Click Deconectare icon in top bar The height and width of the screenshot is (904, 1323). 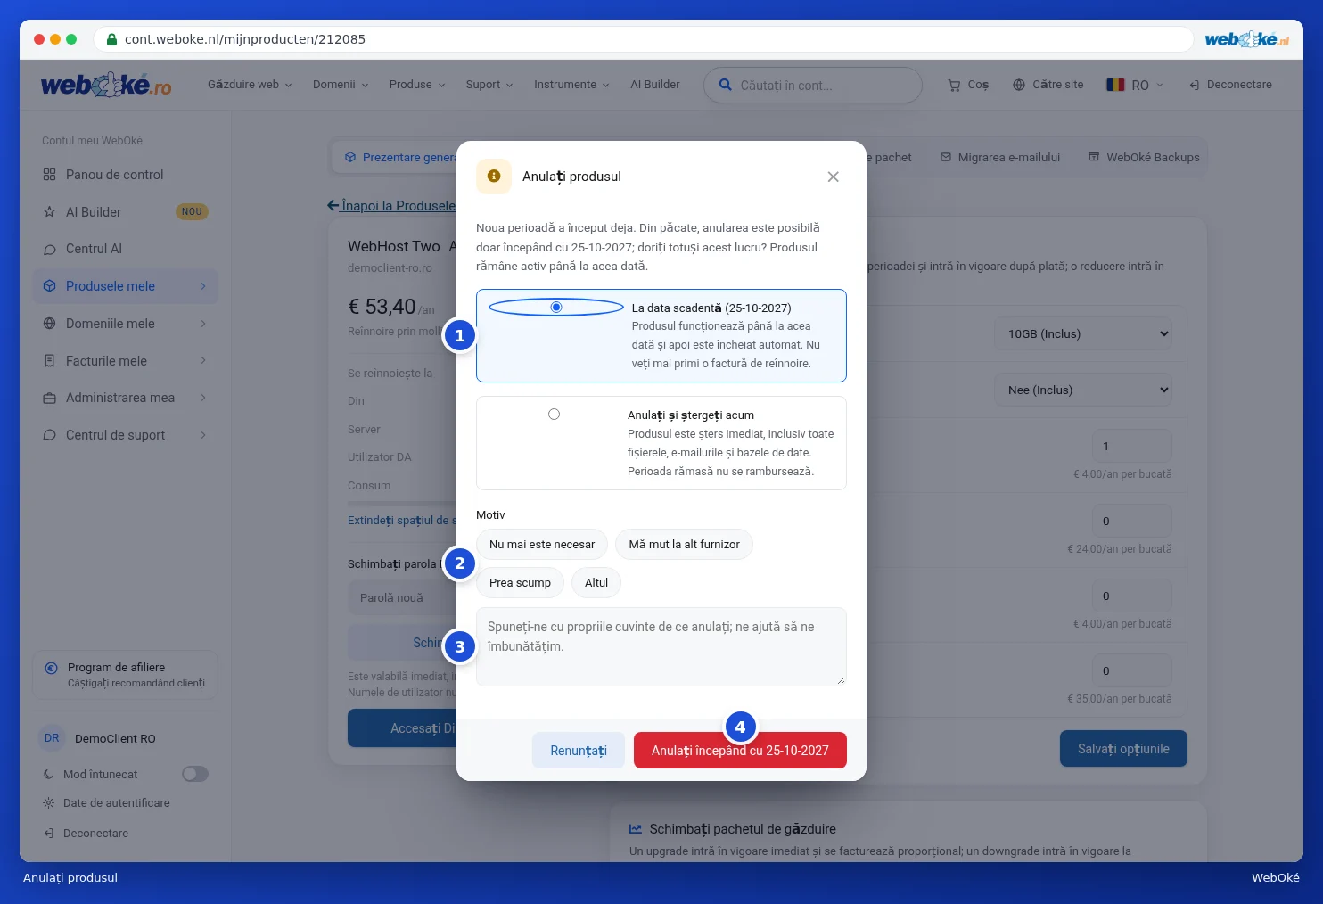tap(1195, 86)
